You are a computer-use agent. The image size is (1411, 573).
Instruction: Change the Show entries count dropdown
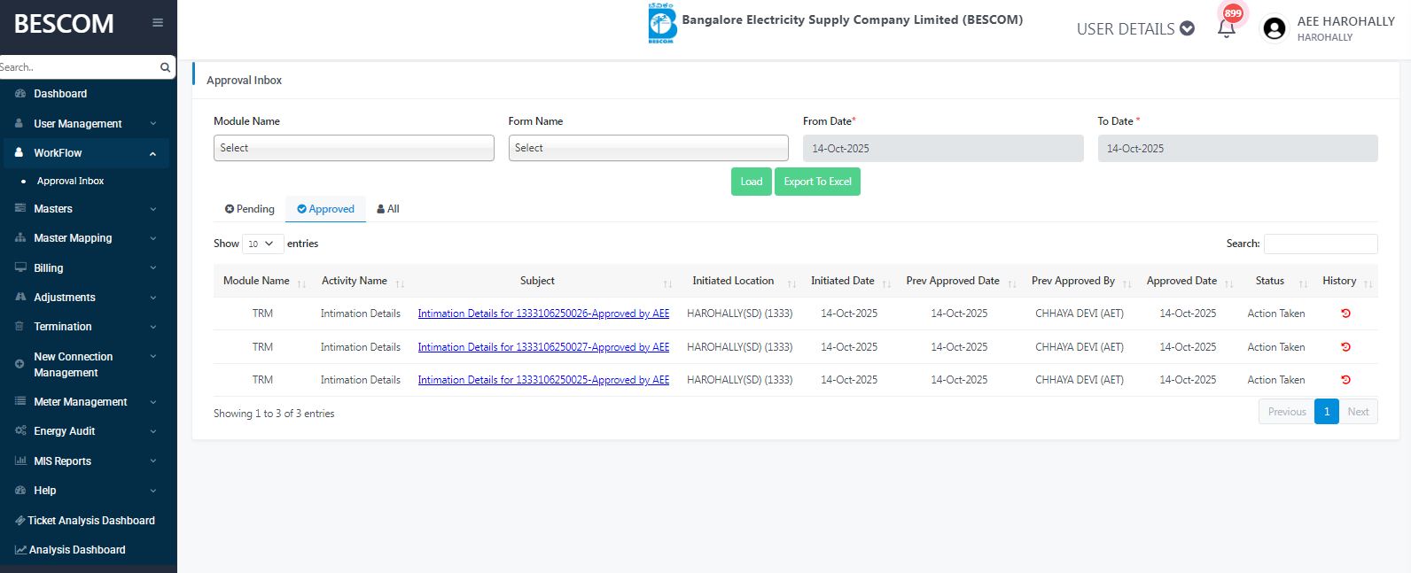pos(263,244)
